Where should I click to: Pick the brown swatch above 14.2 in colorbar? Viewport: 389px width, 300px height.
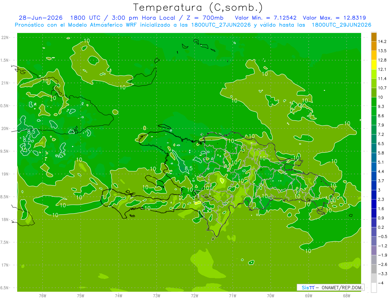[x=374, y=37]
